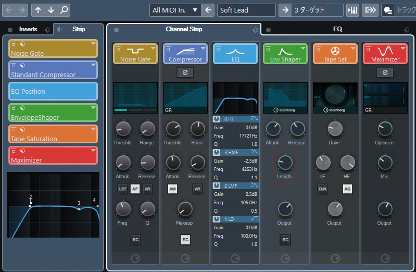The height and width of the screenshot is (272, 416).
Task: Select the EQ Position slot
Action: click(x=53, y=91)
